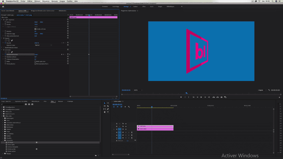Toggle fx switch for 3D simple effect
This screenshot has width=283, height=159.
coord(4,50)
